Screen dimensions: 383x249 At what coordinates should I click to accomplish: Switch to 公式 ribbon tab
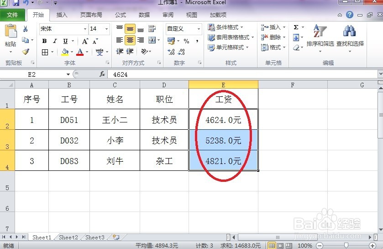point(121,15)
